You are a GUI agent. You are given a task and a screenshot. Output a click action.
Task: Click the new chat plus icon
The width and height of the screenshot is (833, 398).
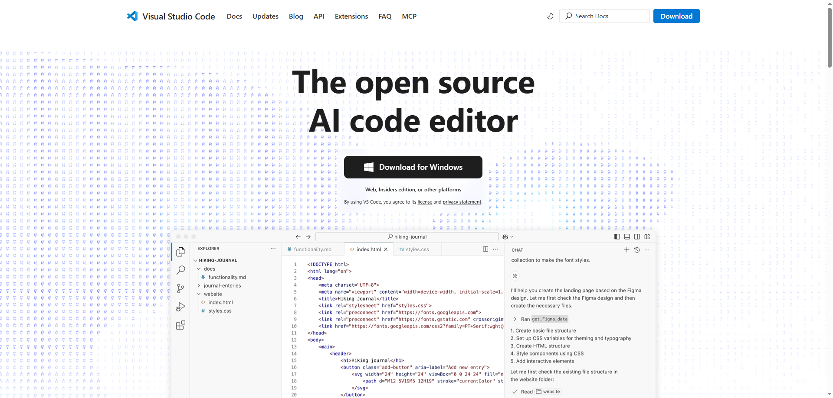(626, 250)
